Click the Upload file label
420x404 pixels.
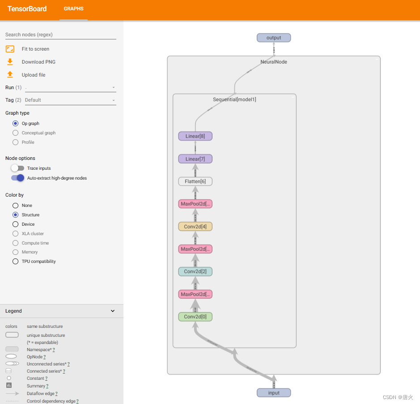(34, 75)
